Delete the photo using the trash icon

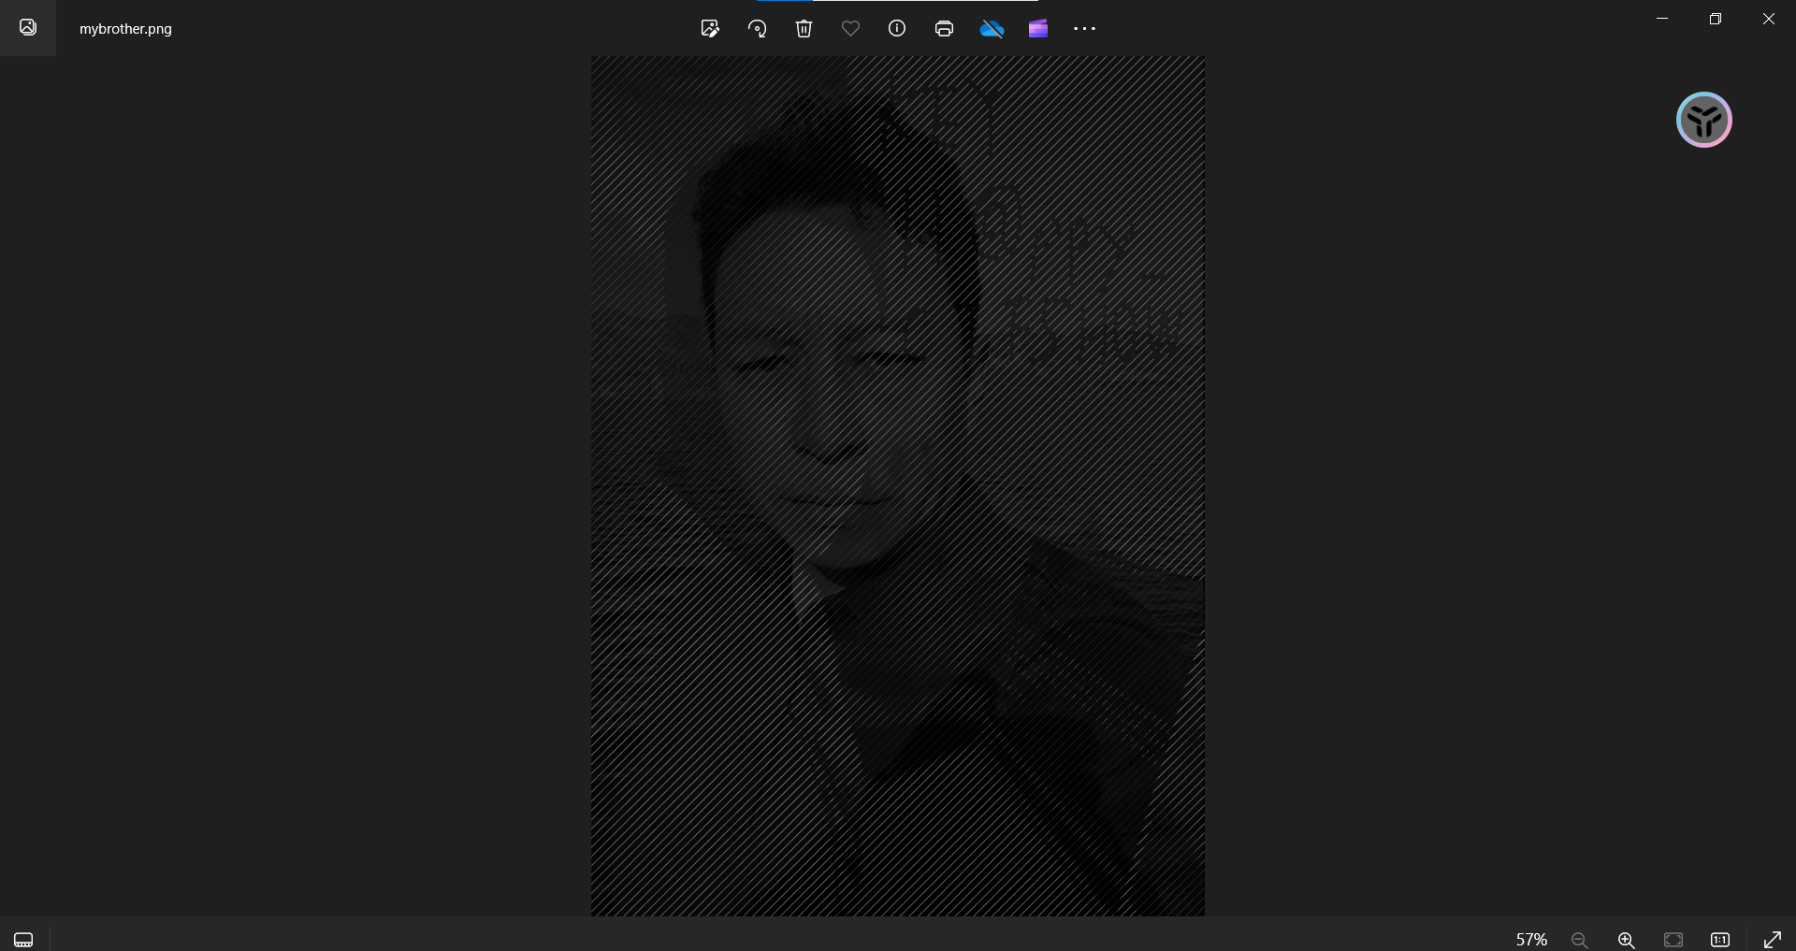coord(804,29)
